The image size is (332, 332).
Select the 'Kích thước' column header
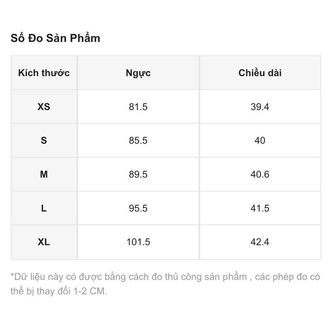44,73
